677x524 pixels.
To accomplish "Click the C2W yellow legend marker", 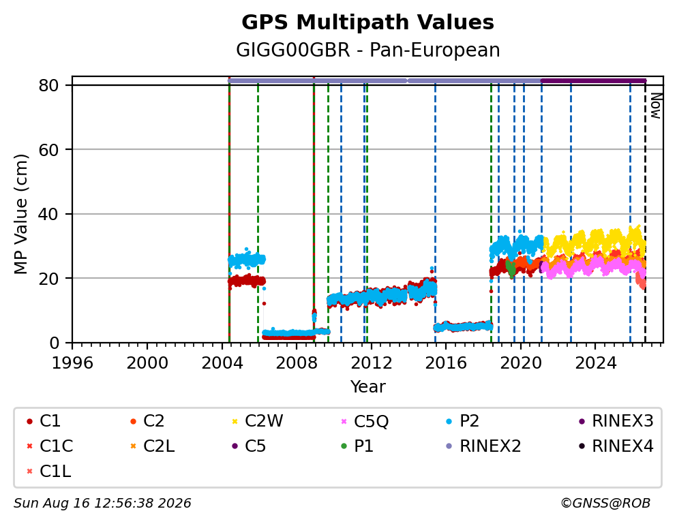I will [235, 421].
